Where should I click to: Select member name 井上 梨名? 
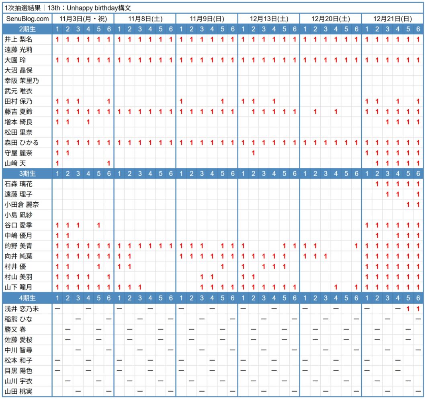(18, 39)
